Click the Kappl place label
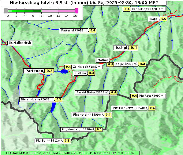 [154, 19]
